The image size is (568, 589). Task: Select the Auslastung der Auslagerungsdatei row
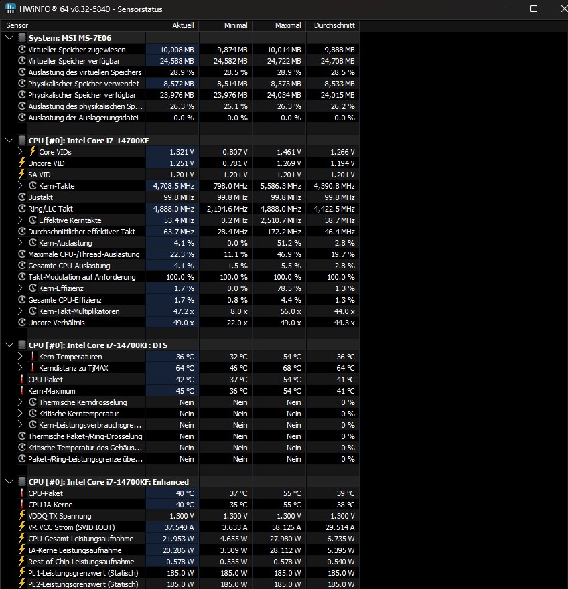click(188, 118)
